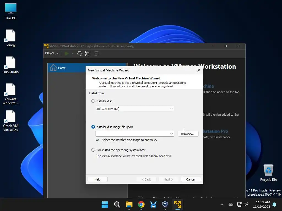Click the VMware logo icon in title bar
The image size is (282, 211).
(46, 46)
